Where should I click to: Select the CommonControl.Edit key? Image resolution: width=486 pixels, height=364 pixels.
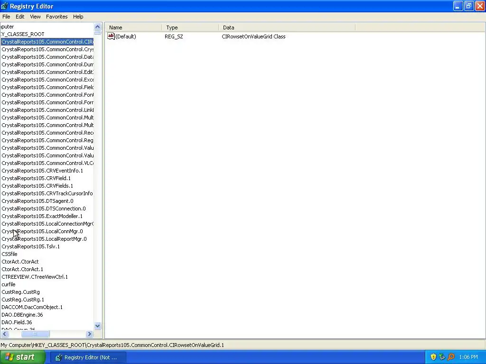pyautogui.click(x=47, y=72)
